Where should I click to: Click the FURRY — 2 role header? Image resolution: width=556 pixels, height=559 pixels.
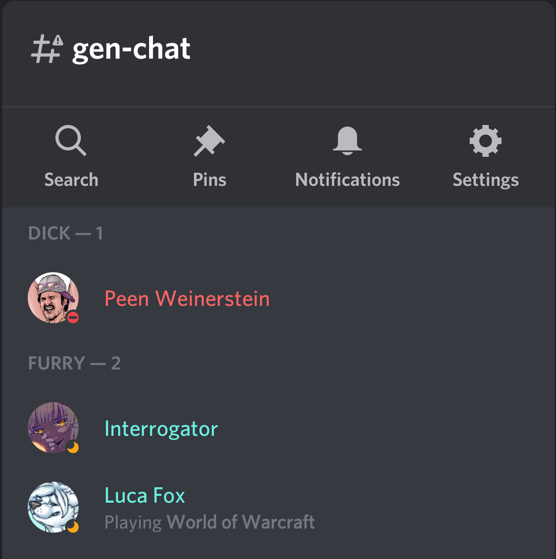point(74,363)
